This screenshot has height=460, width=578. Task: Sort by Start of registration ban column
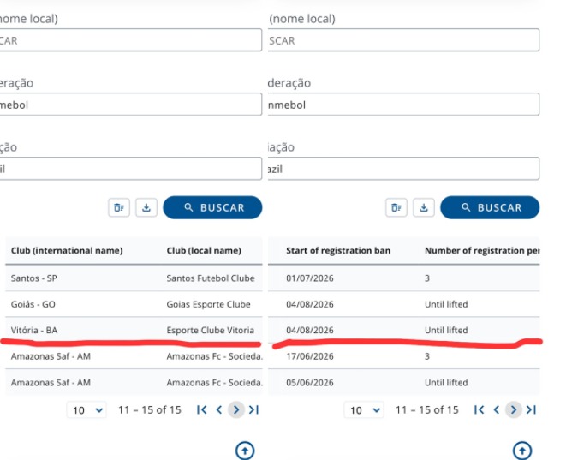click(338, 250)
